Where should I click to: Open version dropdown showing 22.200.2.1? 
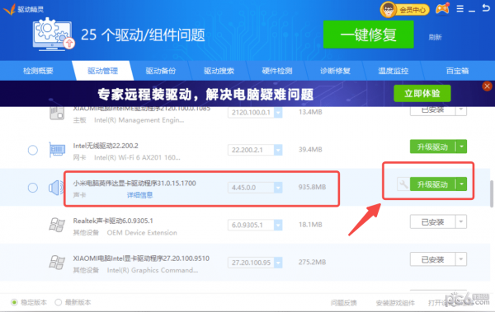(x=278, y=150)
